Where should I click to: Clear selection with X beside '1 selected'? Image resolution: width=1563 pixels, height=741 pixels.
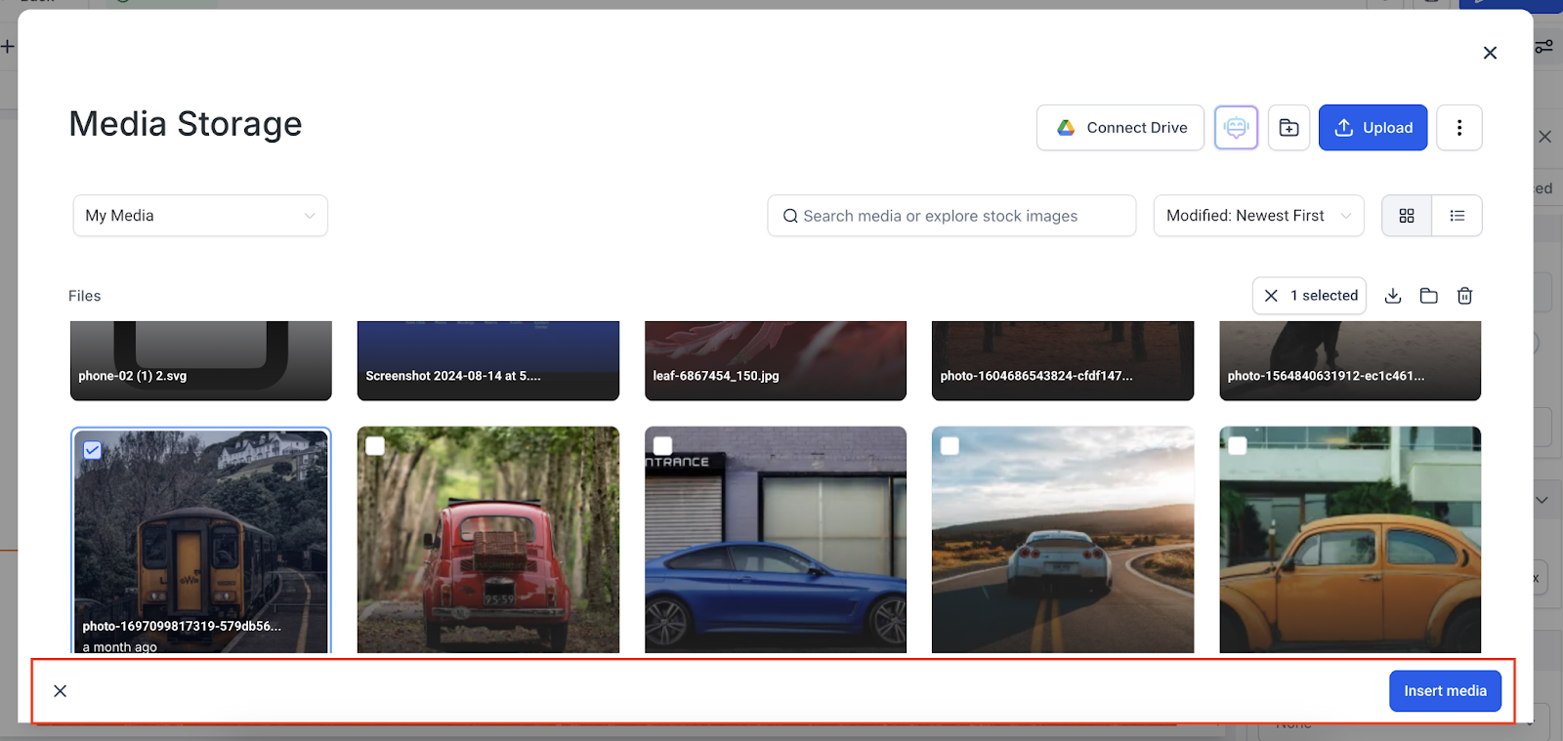1271,296
